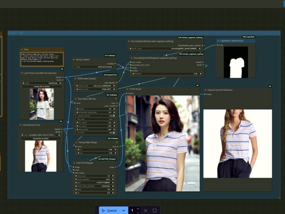Grab the queue bar drag handle dots

(x=96, y=211)
